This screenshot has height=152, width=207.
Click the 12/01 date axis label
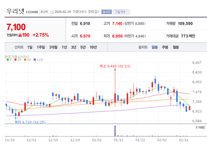(x=31, y=140)
